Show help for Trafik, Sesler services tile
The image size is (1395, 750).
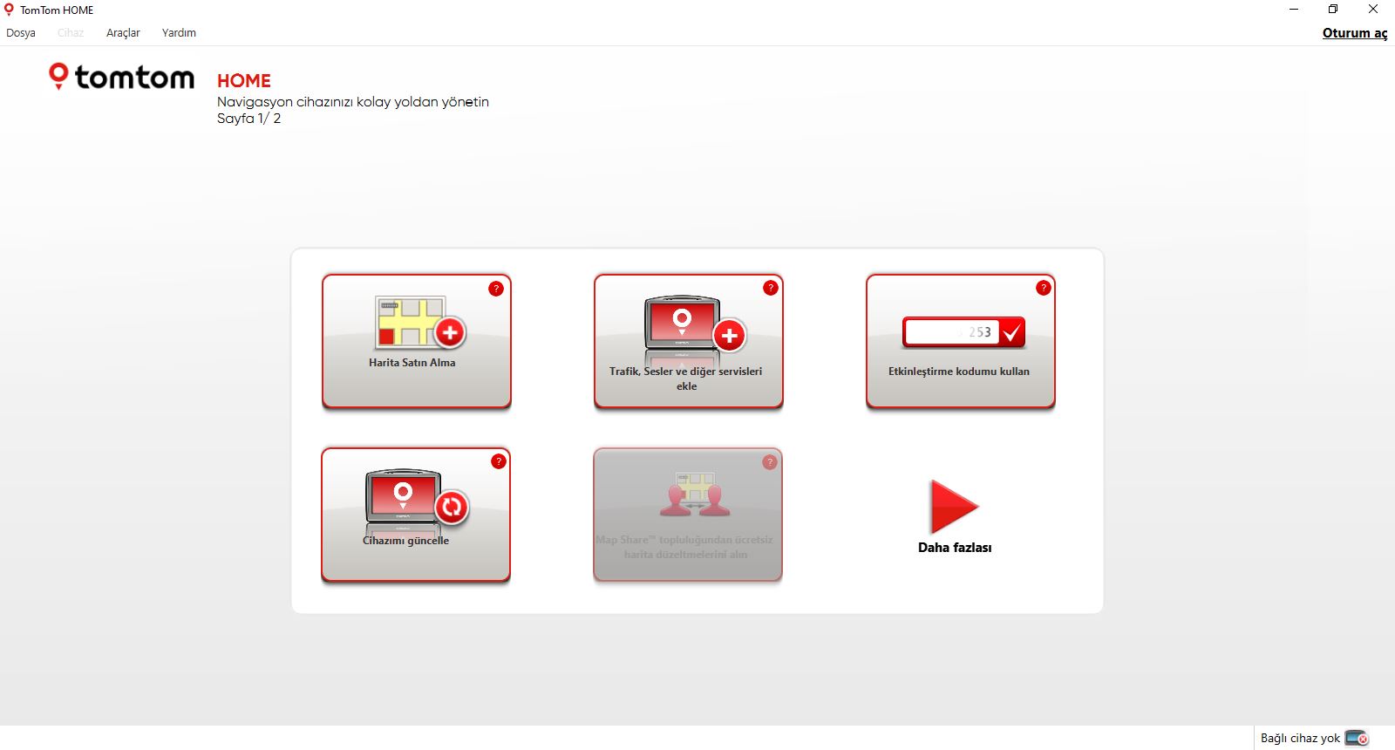pyautogui.click(x=771, y=288)
